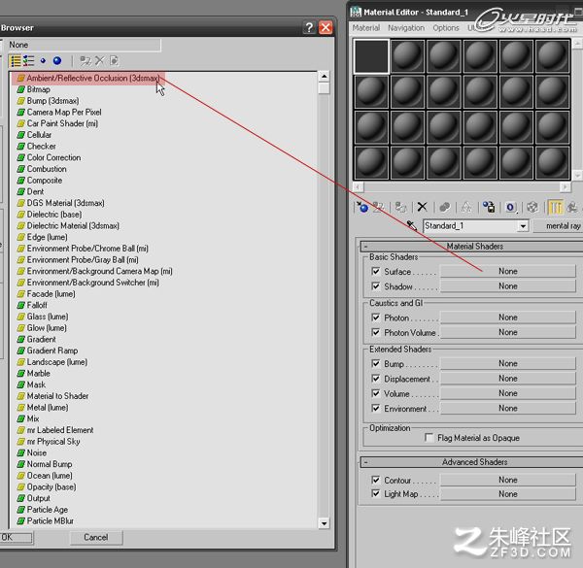Toggle the Photon shader checkbox

[375, 317]
